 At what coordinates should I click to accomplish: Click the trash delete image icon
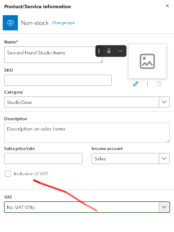(x=159, y=84)
